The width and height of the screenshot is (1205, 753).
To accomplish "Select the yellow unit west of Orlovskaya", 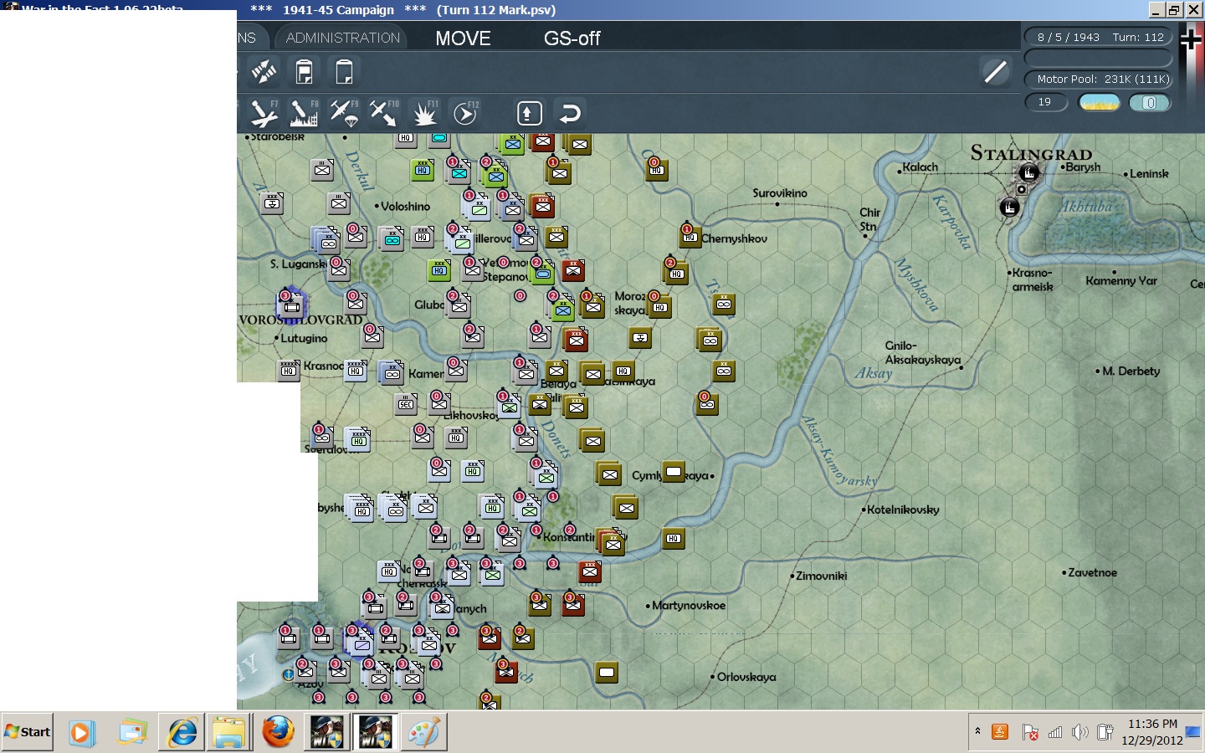I will tap(607, 672).
